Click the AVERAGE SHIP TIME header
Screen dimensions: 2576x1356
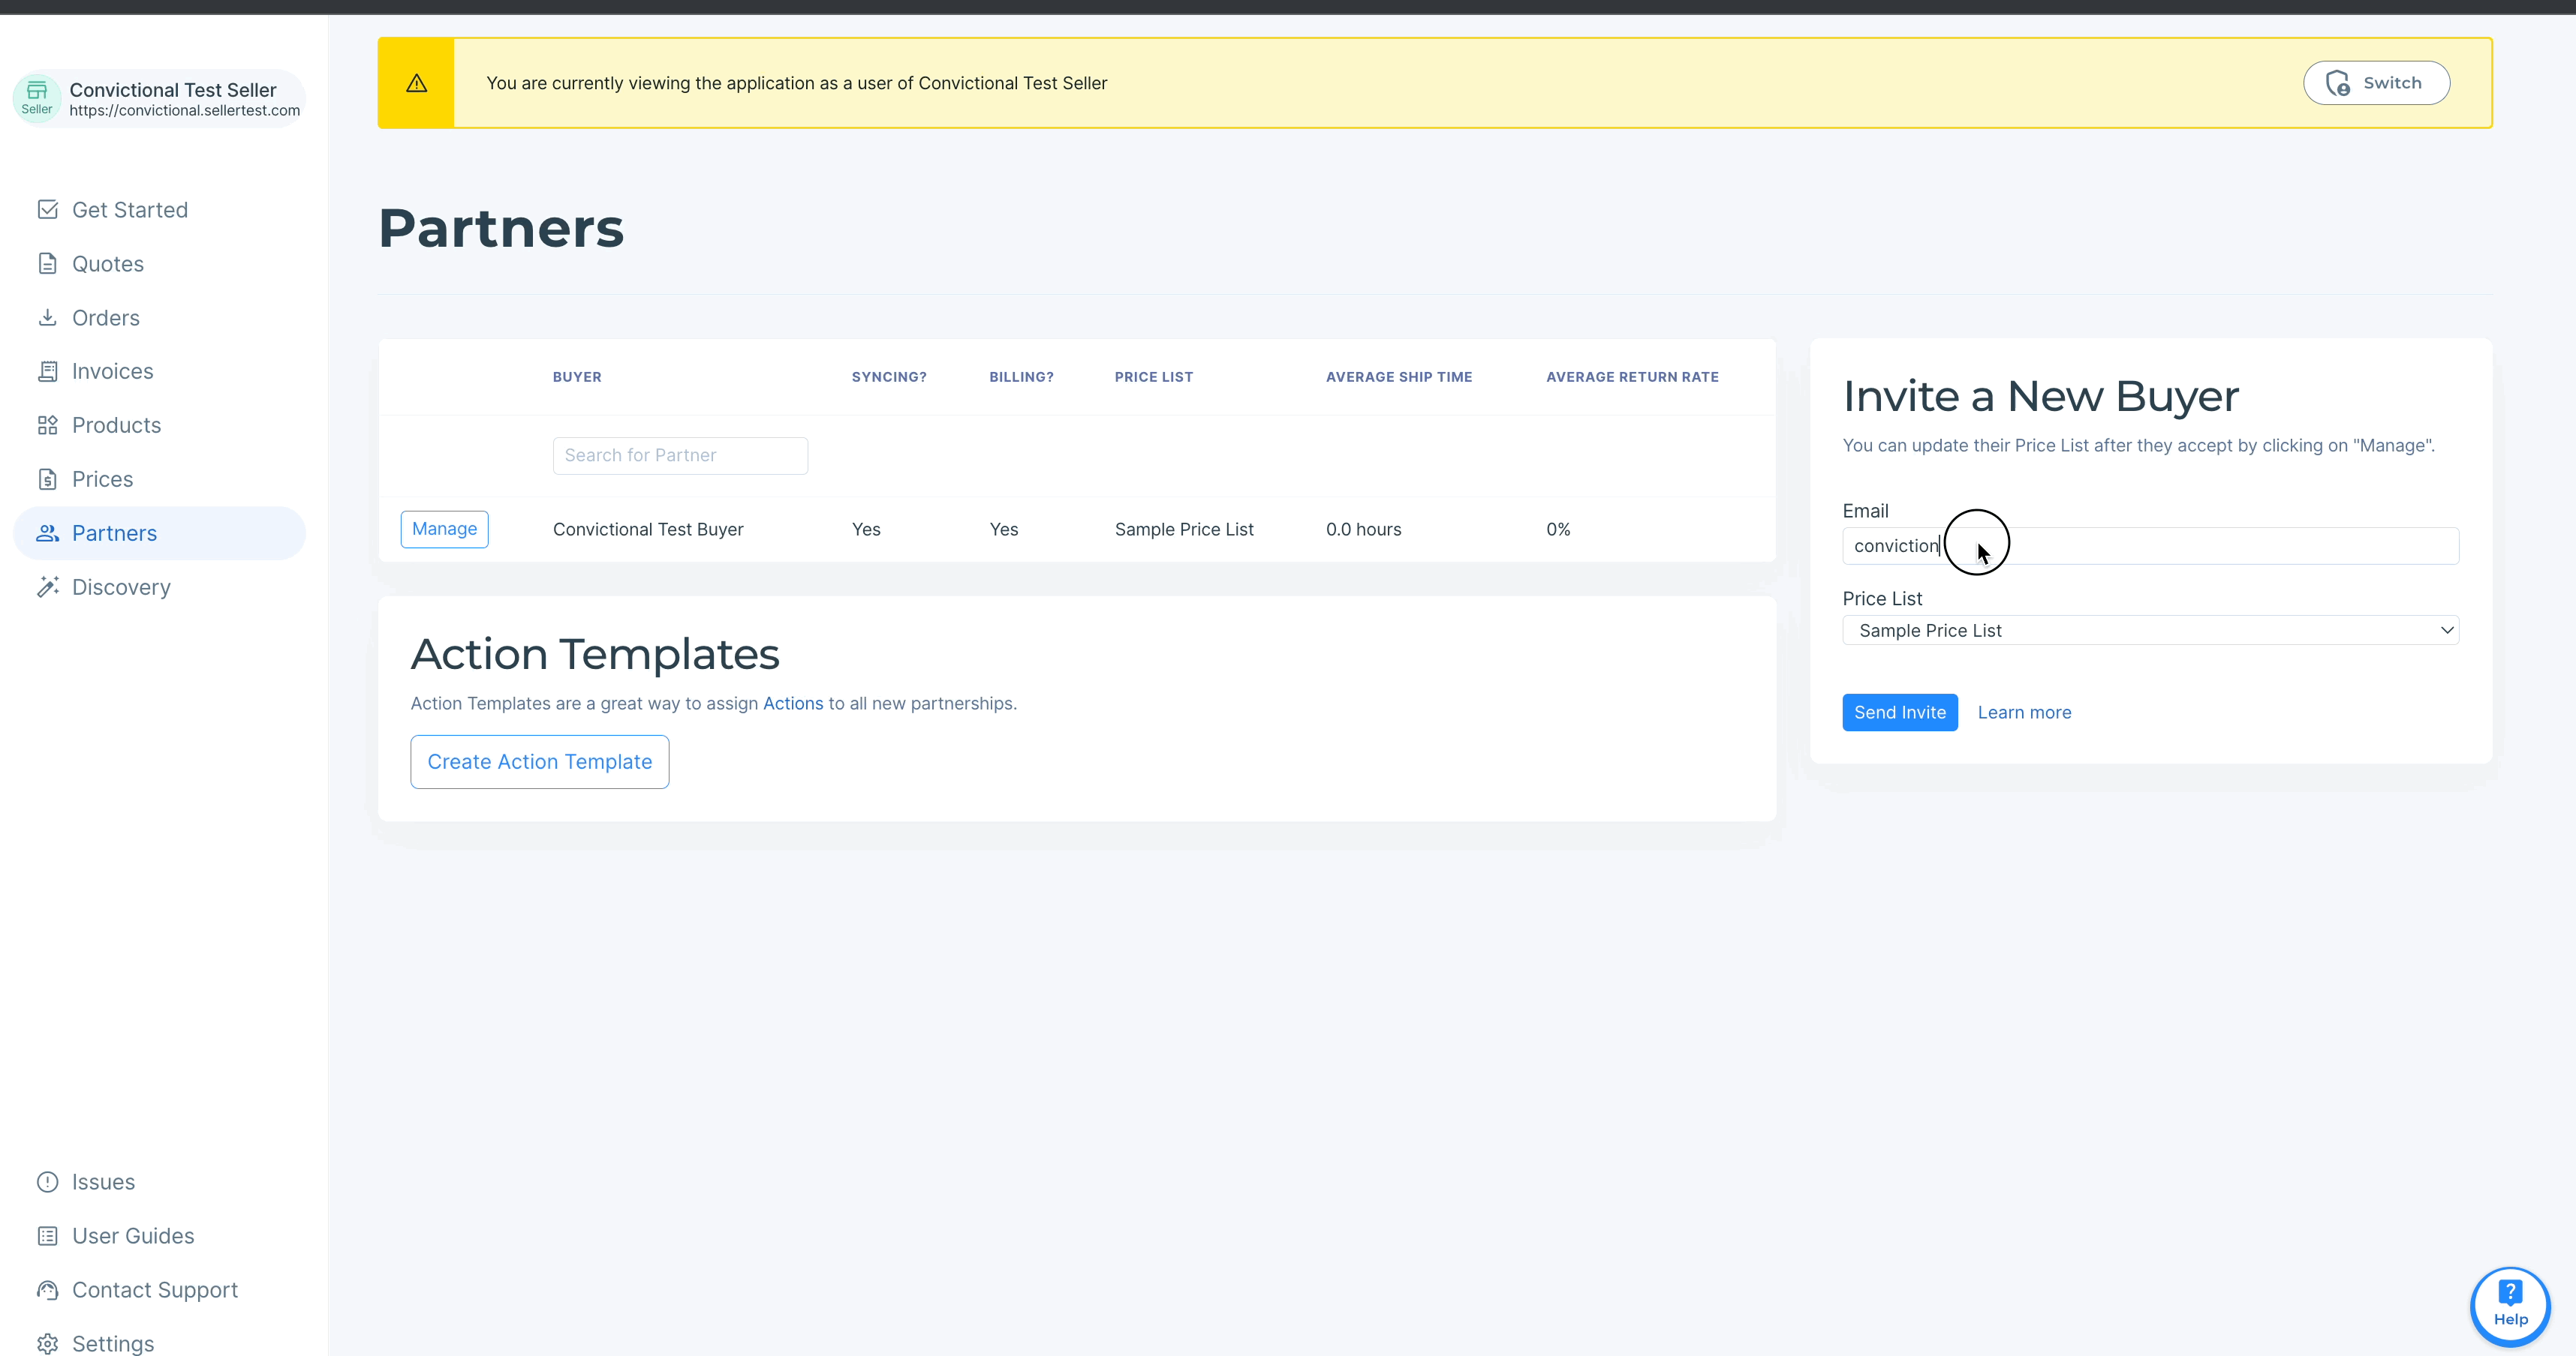click(x=1399, y=376)
